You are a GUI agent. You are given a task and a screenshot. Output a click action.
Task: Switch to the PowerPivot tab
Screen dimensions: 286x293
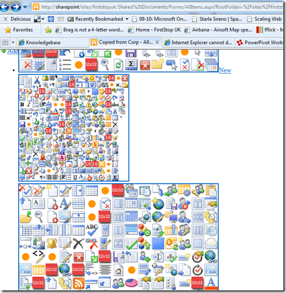(260, 42)
